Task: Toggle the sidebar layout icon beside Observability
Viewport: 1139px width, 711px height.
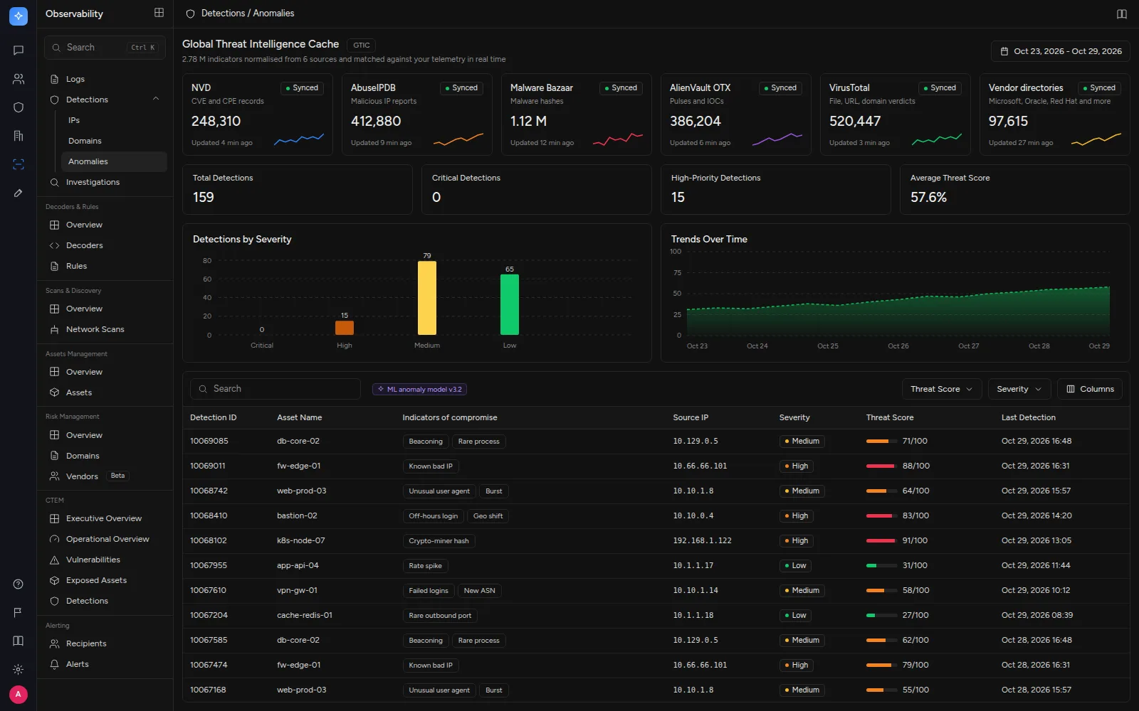Action: (159, 13)
